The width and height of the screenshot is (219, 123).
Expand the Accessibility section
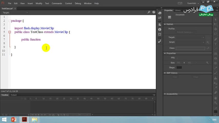[165, 94]
